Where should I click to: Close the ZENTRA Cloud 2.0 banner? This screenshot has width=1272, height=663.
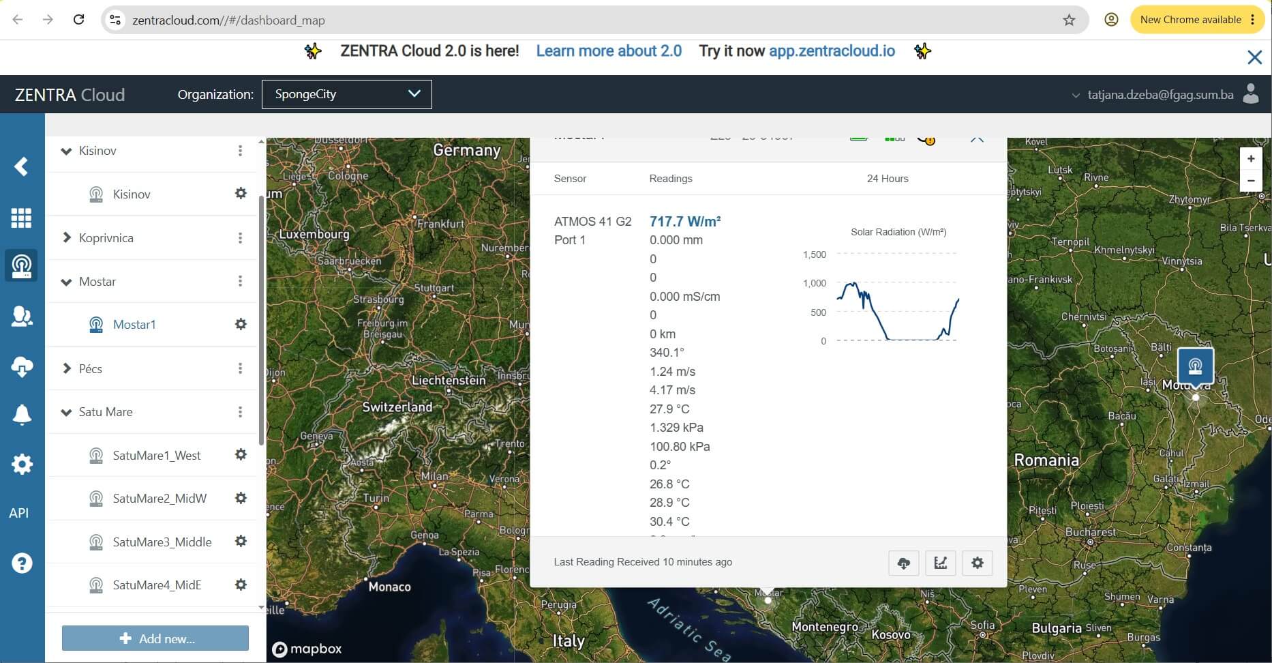tap(1254, 57)
